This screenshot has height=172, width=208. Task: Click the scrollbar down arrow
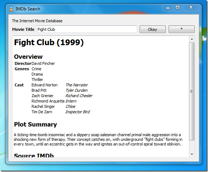(x=192, y=154)
